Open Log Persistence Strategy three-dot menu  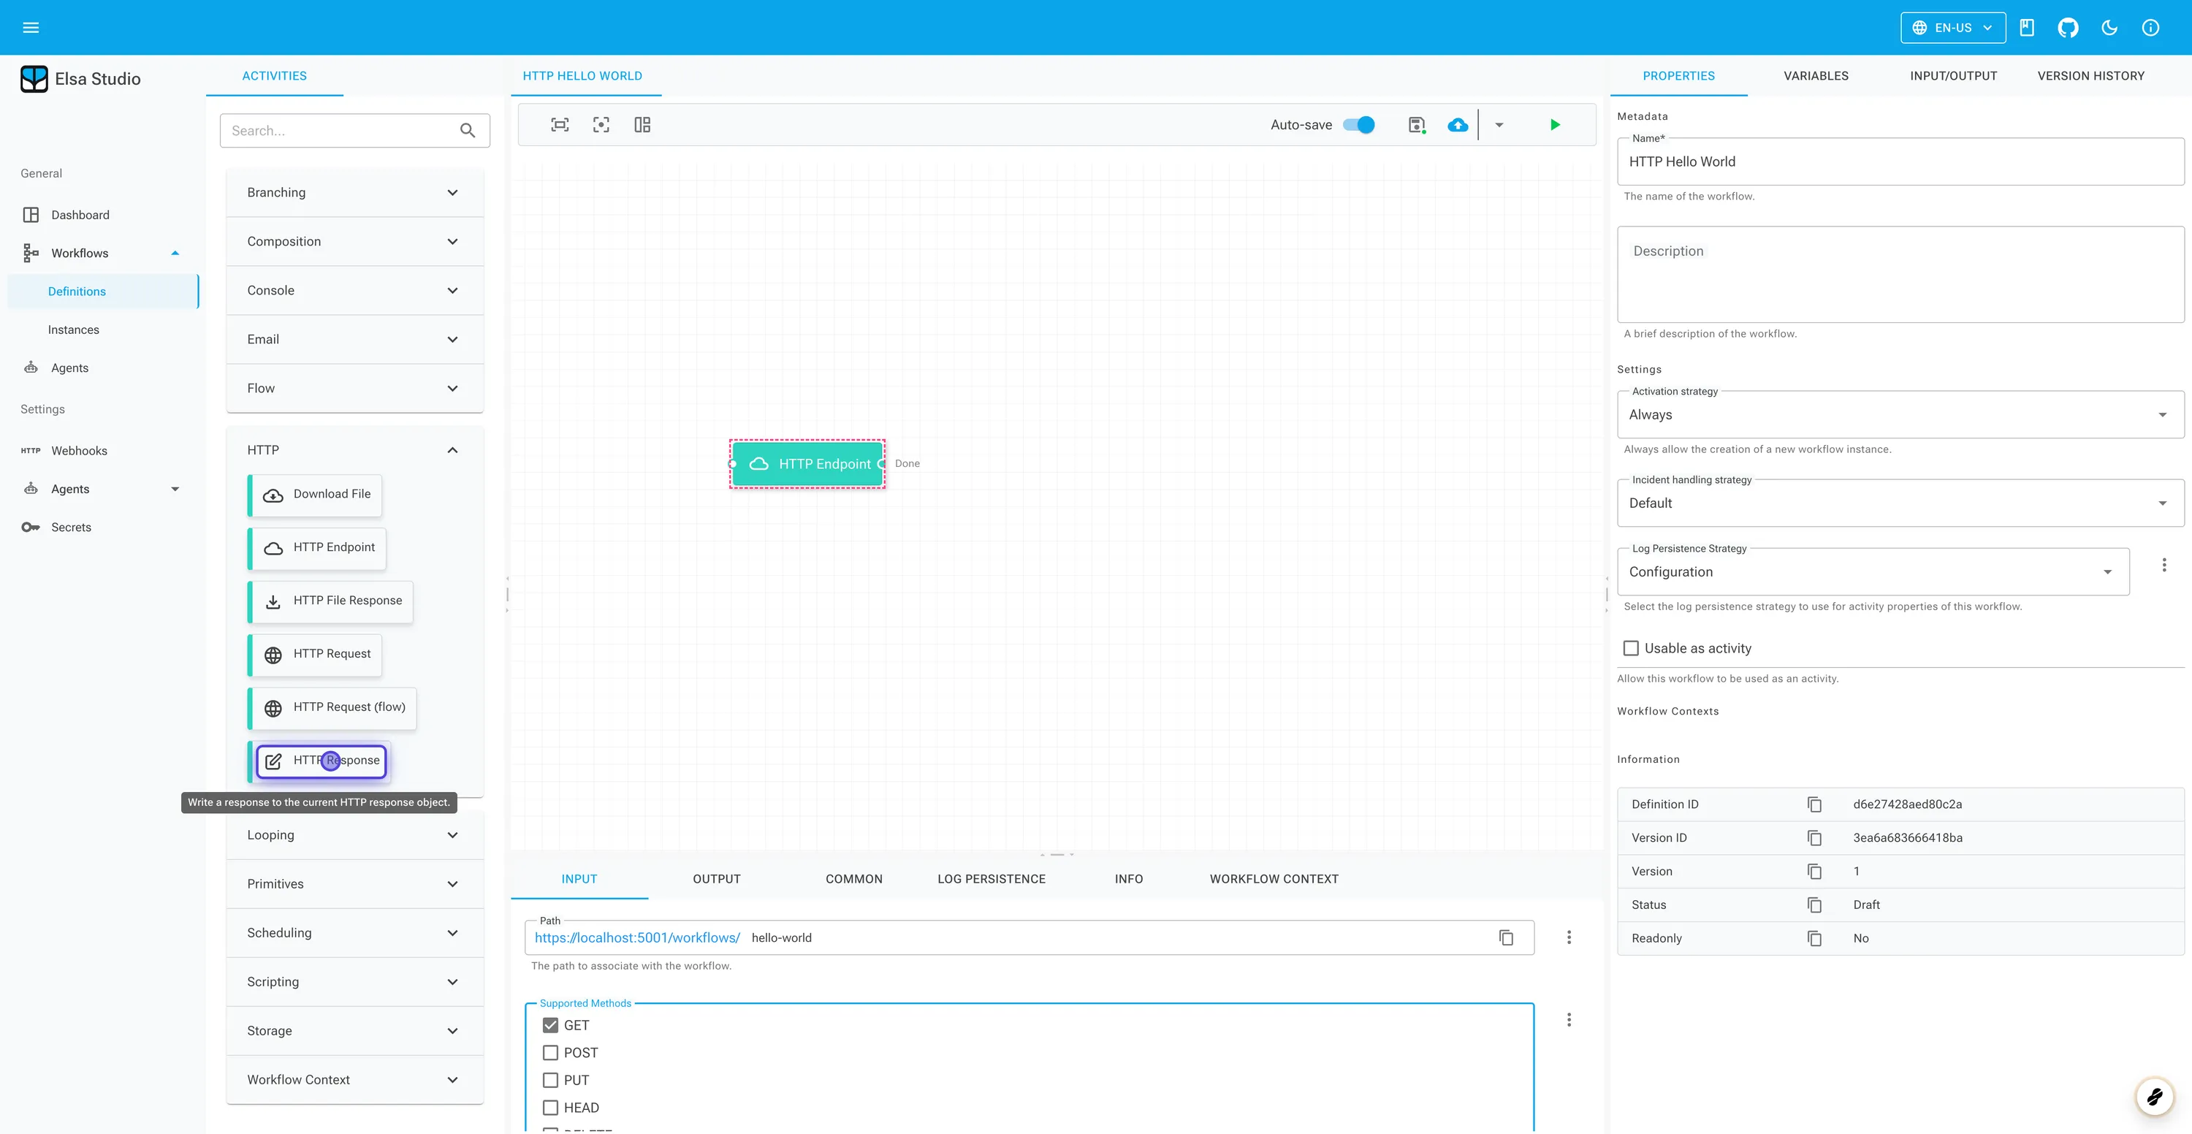[2164, 565]
